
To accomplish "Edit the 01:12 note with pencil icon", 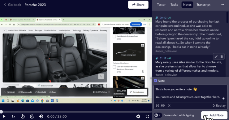I will tap(216, 57).
